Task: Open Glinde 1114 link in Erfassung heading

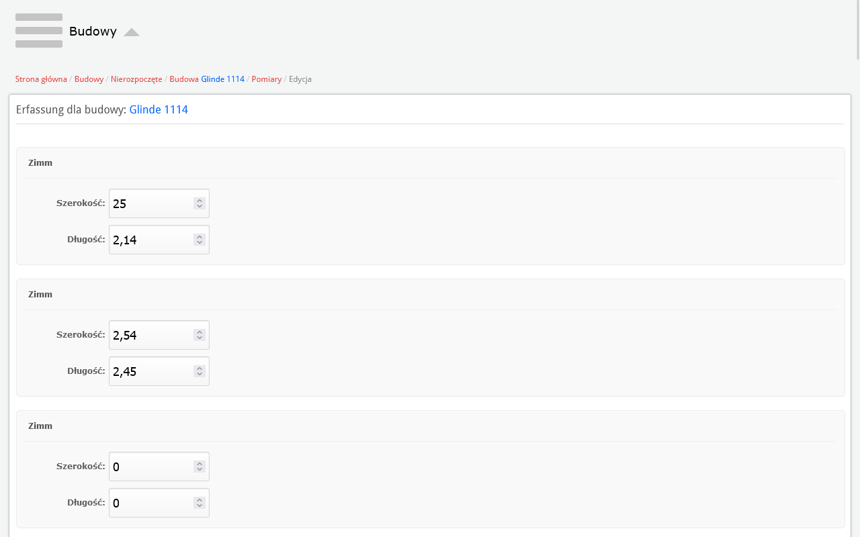Action: pyautogui.click(x=159, y=109)
